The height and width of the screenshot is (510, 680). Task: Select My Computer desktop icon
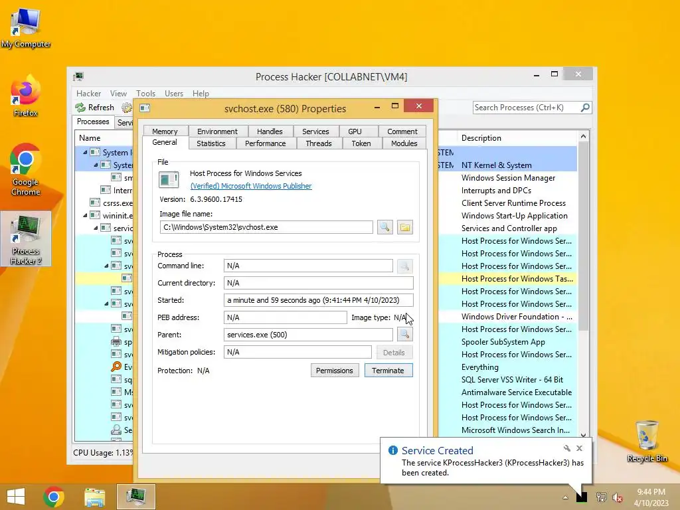click(26, 27)
